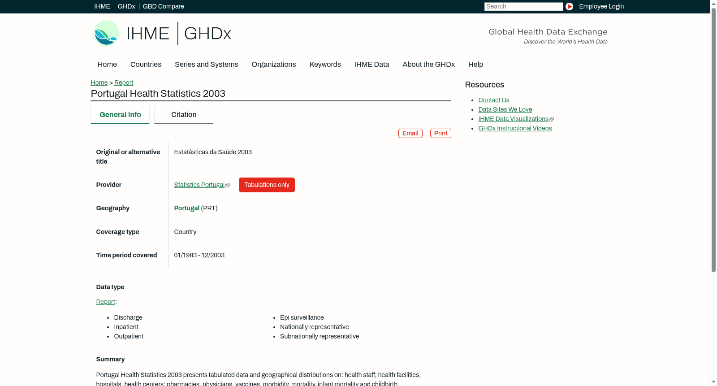Open the Keywords menu item
Viewport: 717px width, 386px height.
pos(325,64)
